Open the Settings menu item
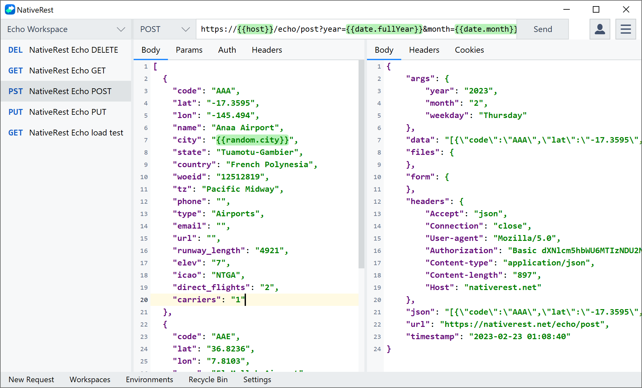This screenshot has width=642, height=388. point(257,380)
